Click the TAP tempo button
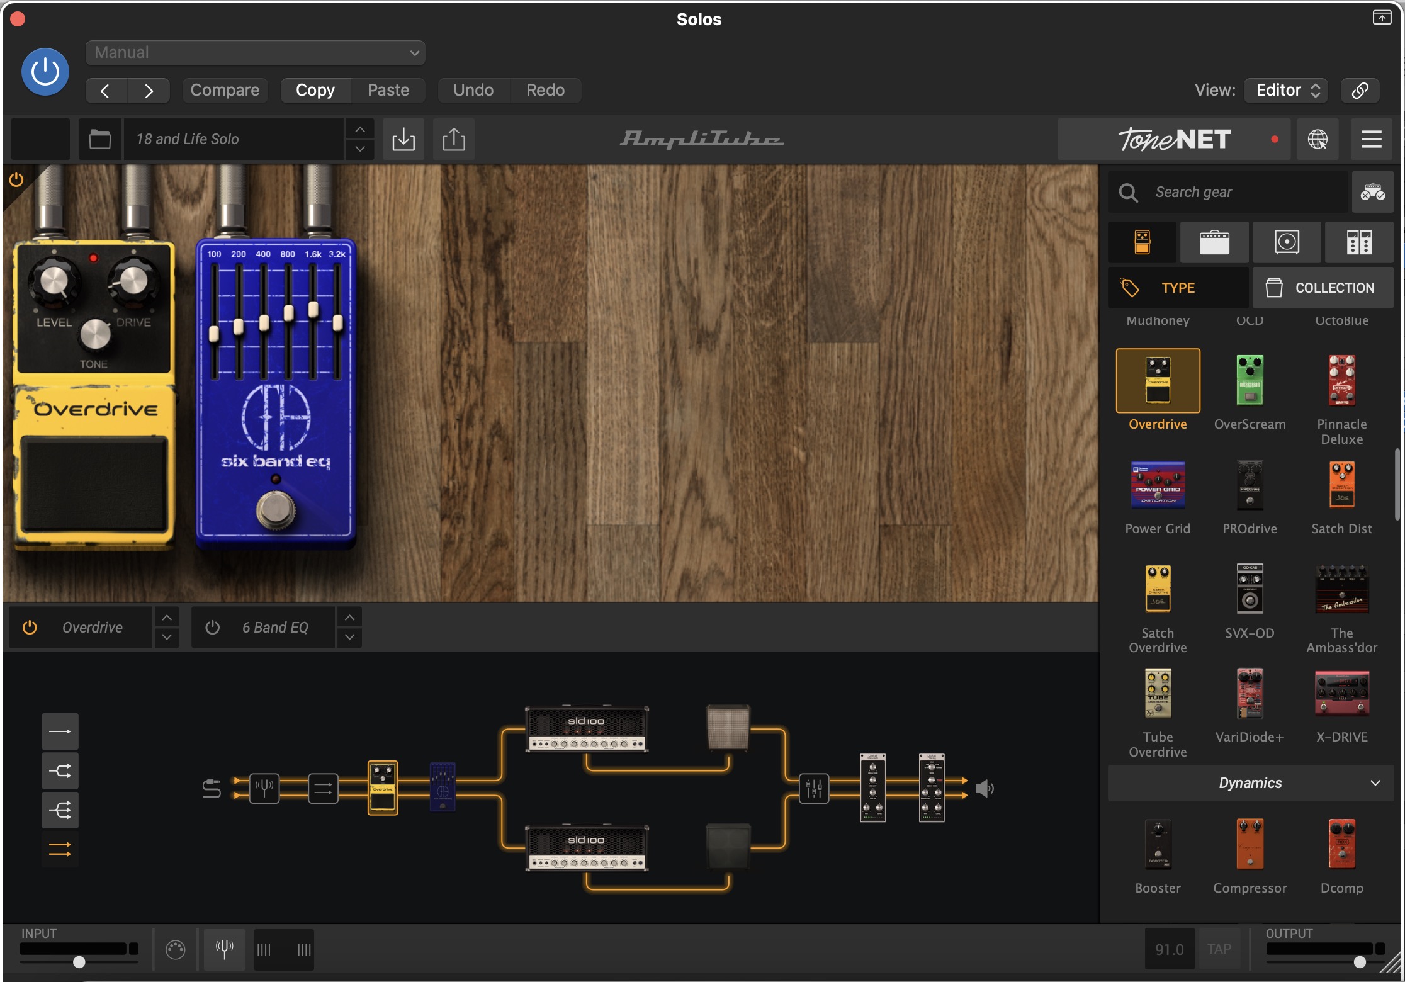1405x982 pixels. click(1219, 949)
